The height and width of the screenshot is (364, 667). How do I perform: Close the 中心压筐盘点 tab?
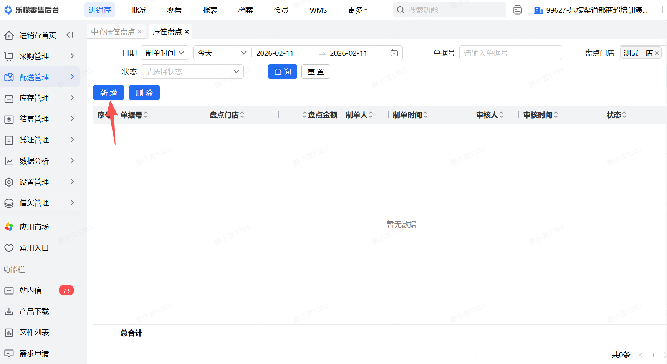click(x=139, y=32)
